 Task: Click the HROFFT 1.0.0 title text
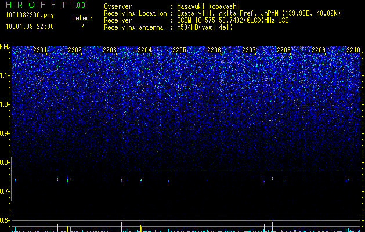click(46, 5)
